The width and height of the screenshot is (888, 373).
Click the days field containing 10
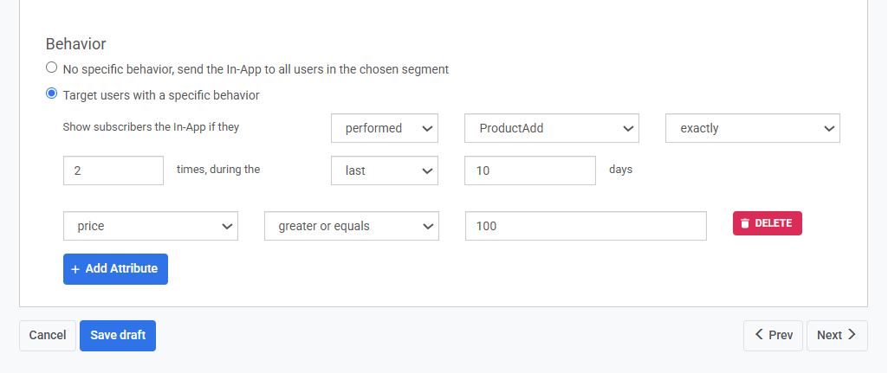(530, 170)
